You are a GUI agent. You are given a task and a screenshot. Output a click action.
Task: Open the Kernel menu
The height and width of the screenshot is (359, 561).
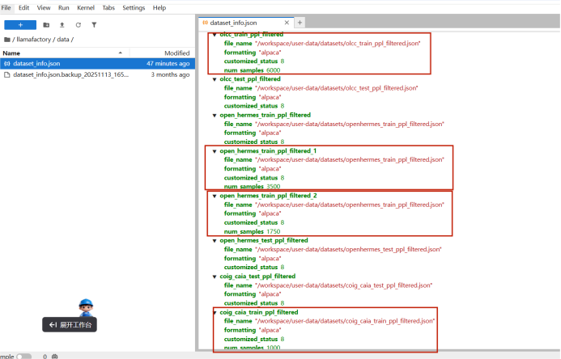click(x=84, y=7)
